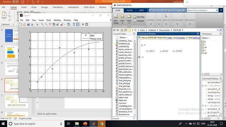226x127 pixels.
Task: Minimize the MATLAB toolstrip
Action: click(x=221, y=10)
